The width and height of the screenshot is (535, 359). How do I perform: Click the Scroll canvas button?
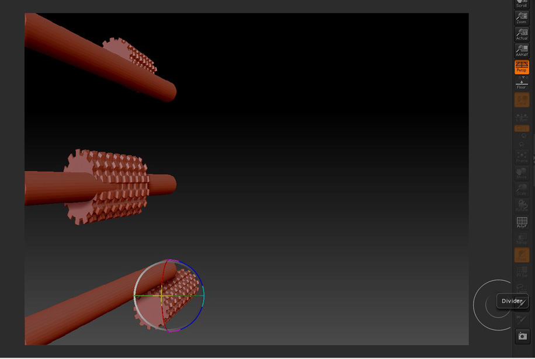pos(522,4)
